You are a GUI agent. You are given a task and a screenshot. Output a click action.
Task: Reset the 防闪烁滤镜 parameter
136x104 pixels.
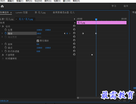pos(74,51)
